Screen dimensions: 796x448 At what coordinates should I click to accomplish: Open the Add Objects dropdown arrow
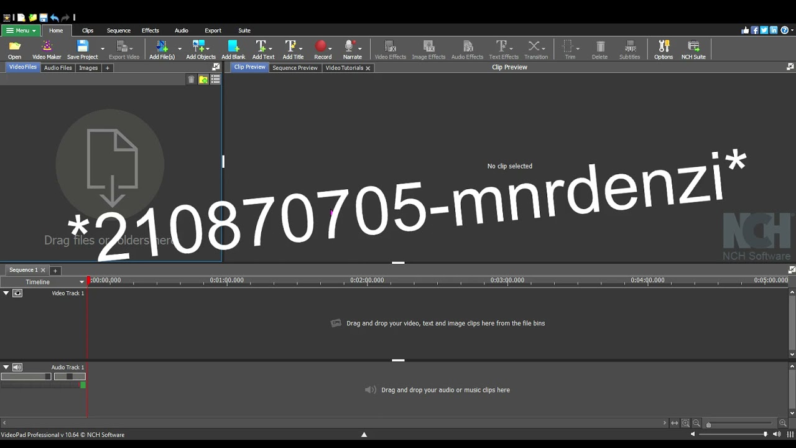[x=207, y=48]
